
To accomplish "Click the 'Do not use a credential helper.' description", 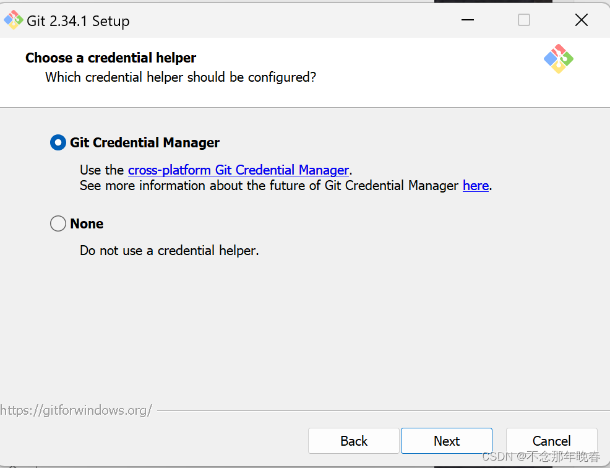I will [x=170, y=250].
